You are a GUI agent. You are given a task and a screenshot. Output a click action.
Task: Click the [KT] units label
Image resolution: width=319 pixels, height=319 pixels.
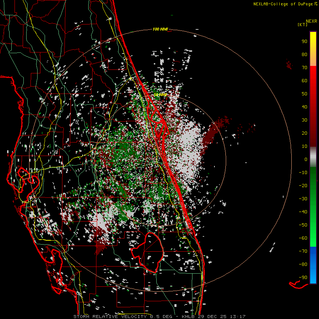coord(303,24)
